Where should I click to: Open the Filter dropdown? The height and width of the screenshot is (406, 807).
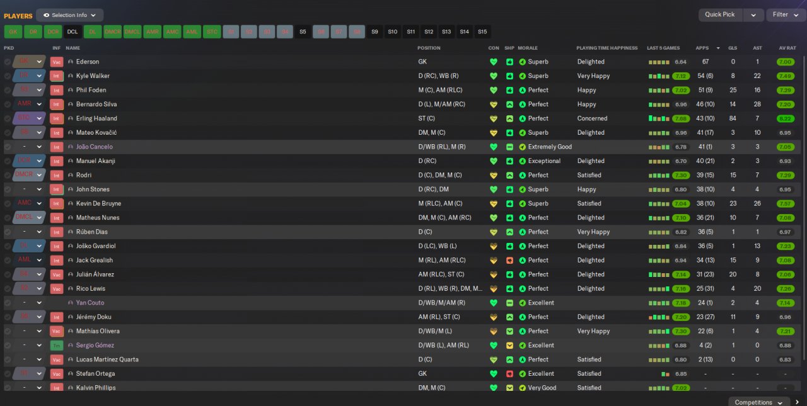pos(786,14)
